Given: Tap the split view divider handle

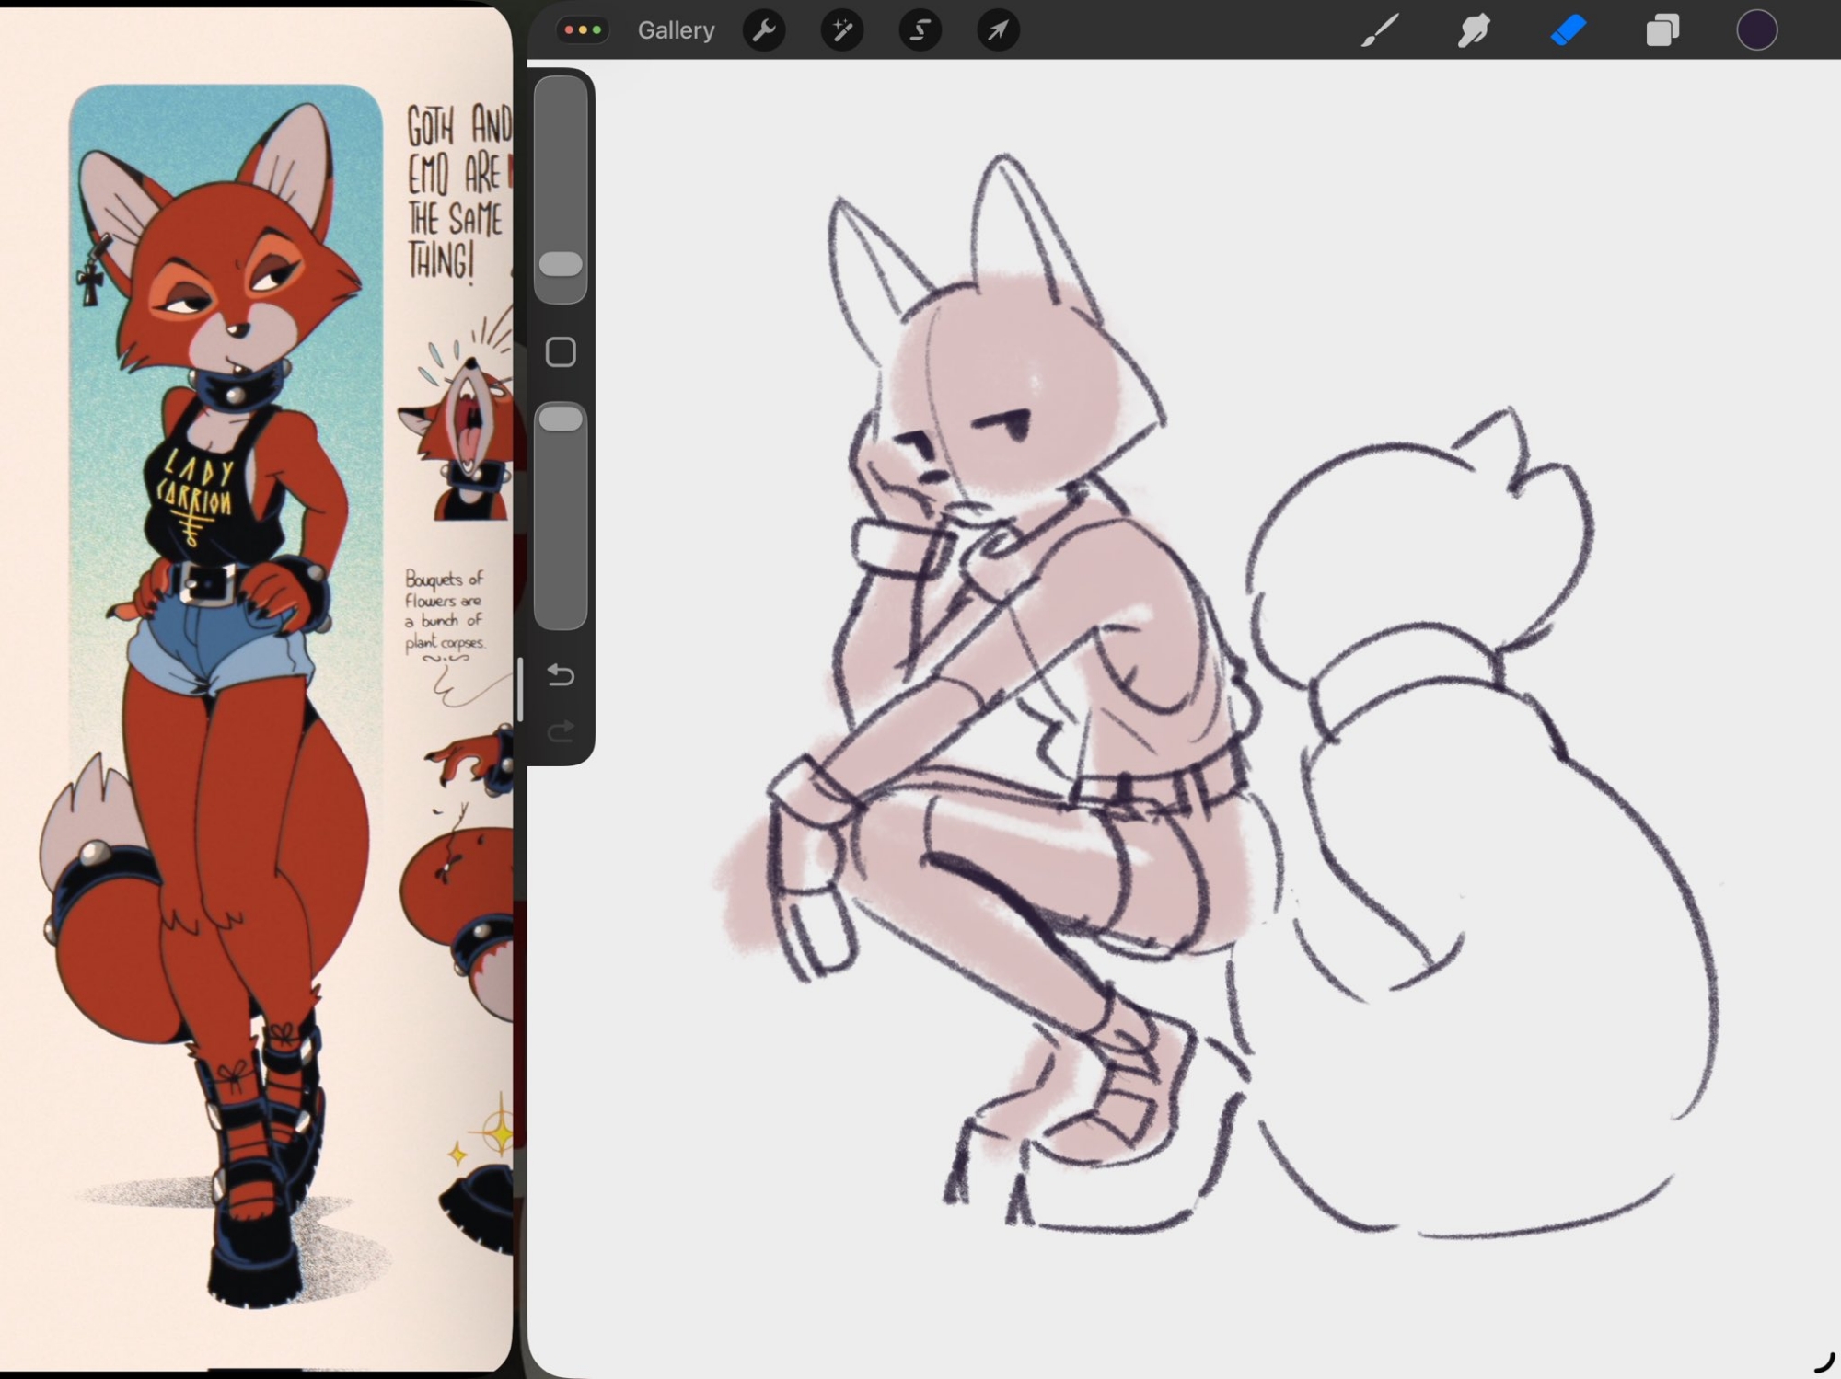Looking at the screenshot, I should [520, 690].
